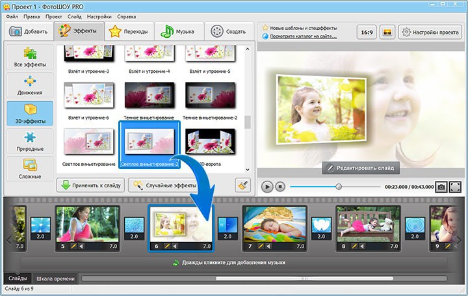Select the Природные effects category
Screen dimensions: 468x296
point(30,141)
